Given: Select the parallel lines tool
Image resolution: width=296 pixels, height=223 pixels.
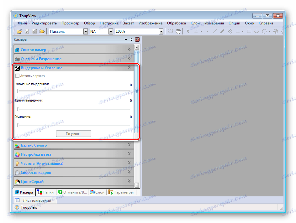Looking at the screenshot, I should (222, 32).
